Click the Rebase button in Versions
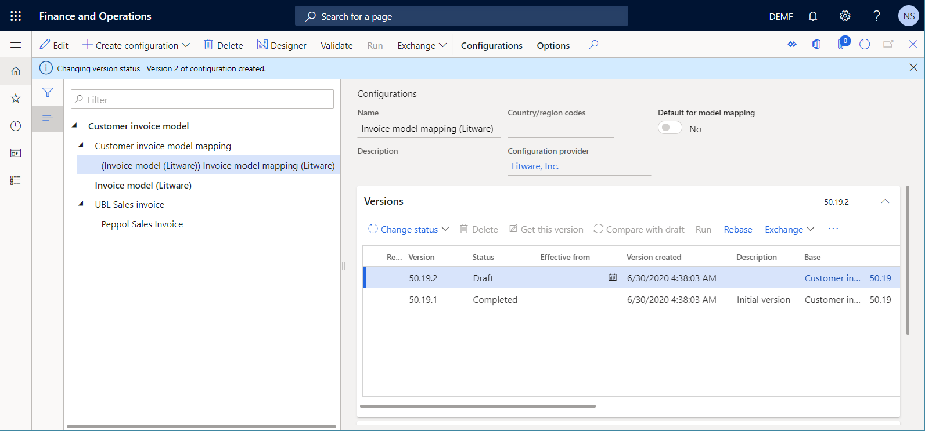This screenshot has height=431, width=925. 737,229
